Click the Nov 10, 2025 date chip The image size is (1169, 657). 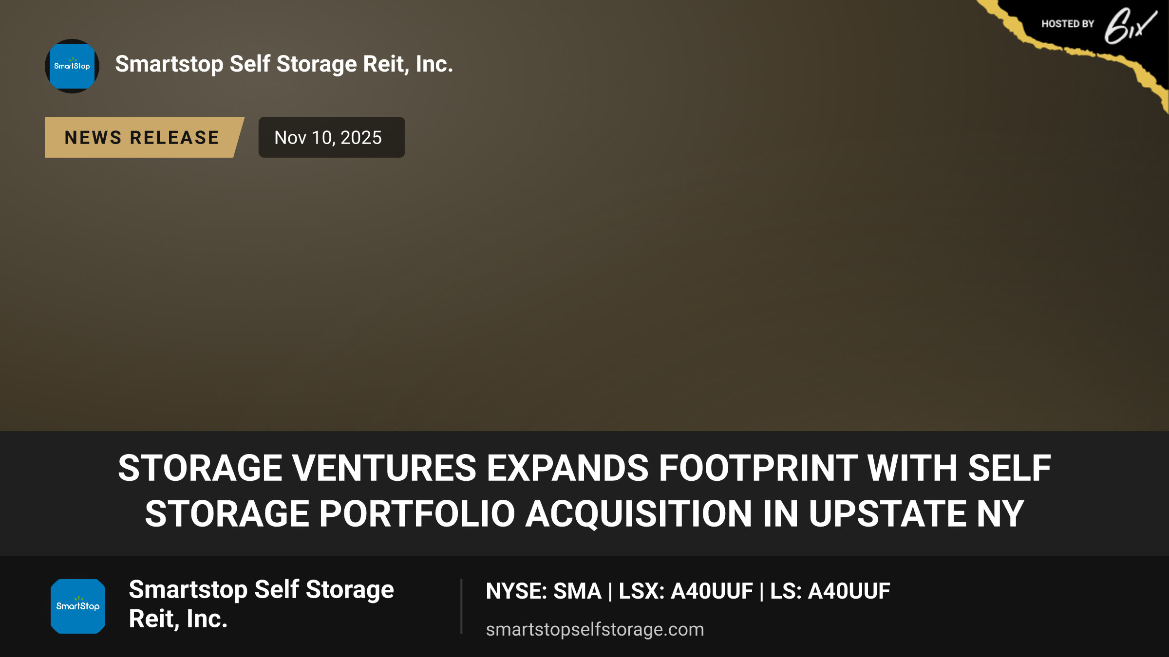(x=332, y=137)
